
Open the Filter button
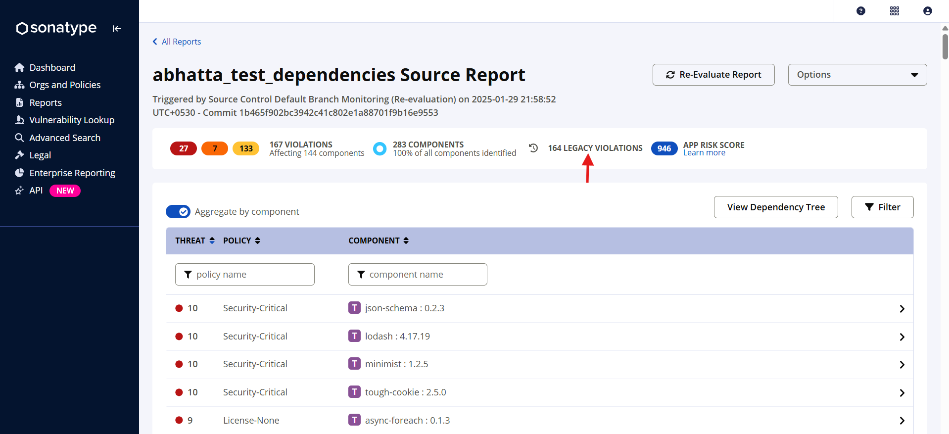click(x=882, y=207)
